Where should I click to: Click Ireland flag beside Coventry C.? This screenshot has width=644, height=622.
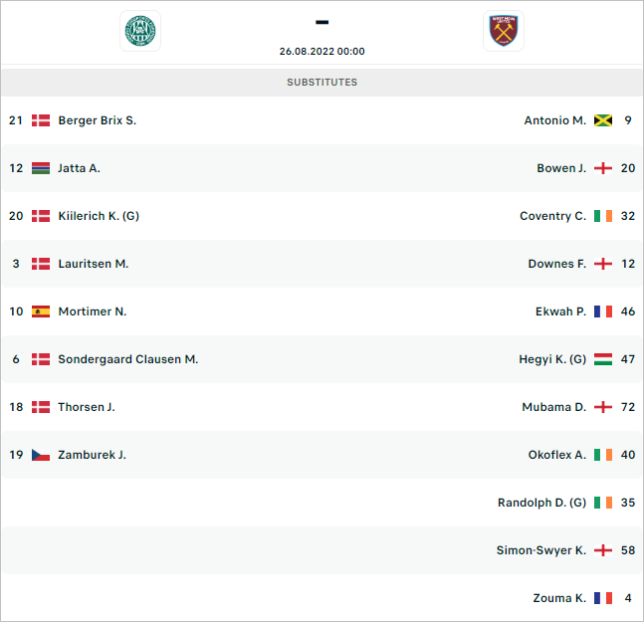(603, 216)
